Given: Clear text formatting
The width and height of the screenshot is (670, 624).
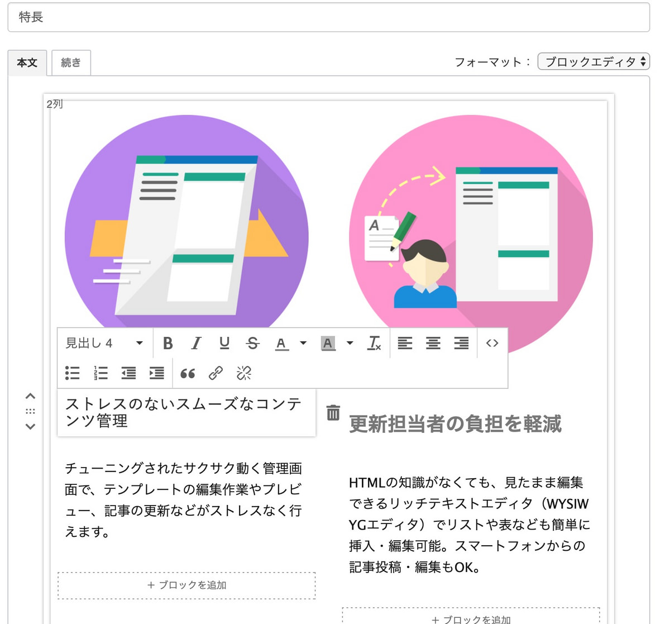Looking at the screenshot, I should (374, 343).
